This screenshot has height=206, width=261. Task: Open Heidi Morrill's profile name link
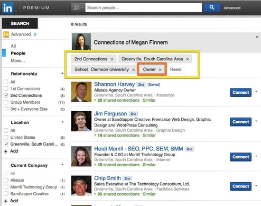(138, 149)
